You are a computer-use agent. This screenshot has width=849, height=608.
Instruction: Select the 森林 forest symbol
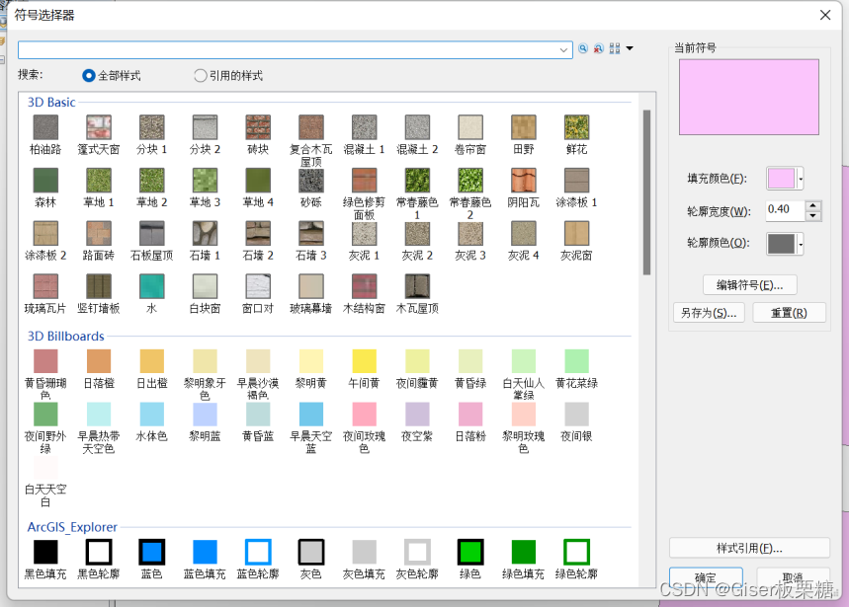[45, 180]
